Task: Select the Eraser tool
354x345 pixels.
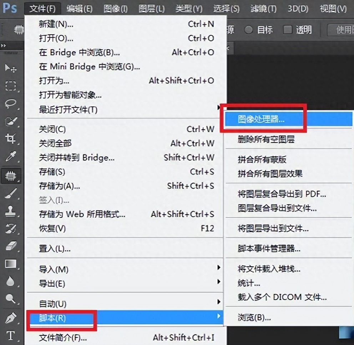Action: (11, 246)
